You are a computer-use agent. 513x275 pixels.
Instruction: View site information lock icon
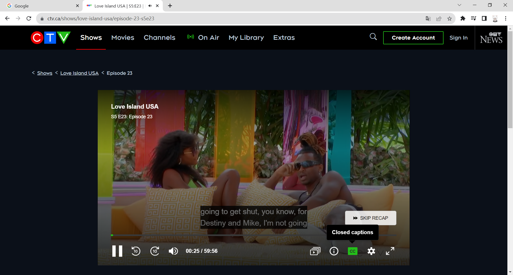pyautogui.click(x=42, y=19)
